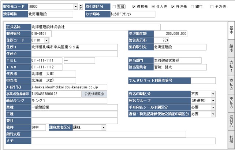Image resolution: width=235 pixels, height=150 pixels.
Task: Click the メモ text field
Action: click(128, 141)
